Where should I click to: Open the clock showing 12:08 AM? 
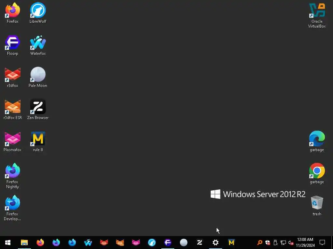point(305,243)
